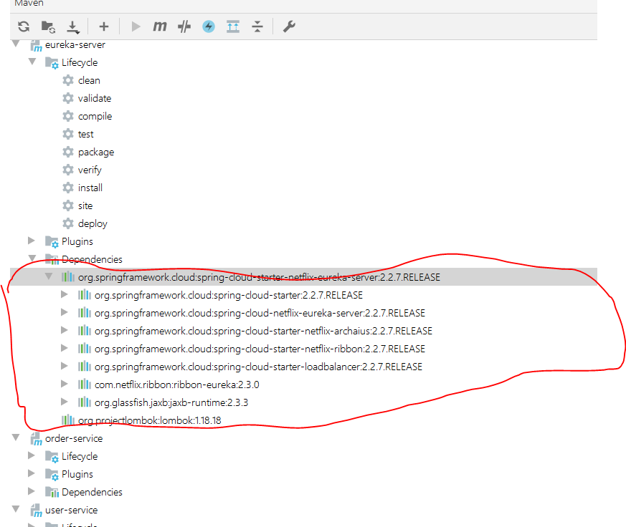Toggle Skip Tests mode icon
The width and height of the screenshot is (626, 527).
click(184, 26)
